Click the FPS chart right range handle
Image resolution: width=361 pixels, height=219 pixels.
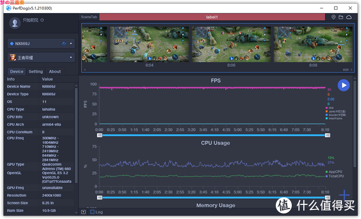[327, 135]
